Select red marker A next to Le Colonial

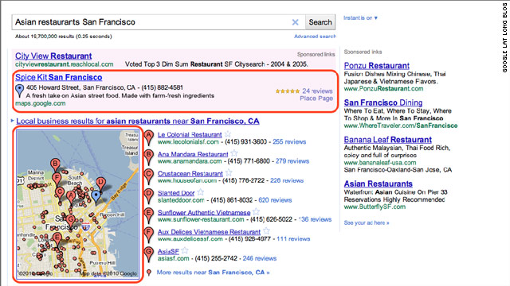pos(149,137)
